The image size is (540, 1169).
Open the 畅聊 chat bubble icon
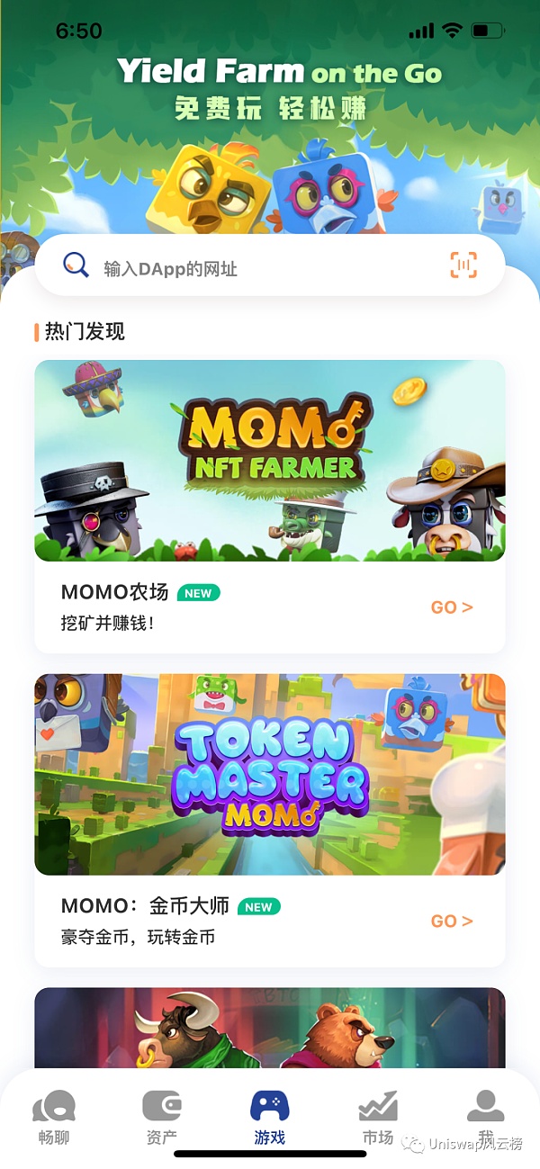coord(54,1106)
